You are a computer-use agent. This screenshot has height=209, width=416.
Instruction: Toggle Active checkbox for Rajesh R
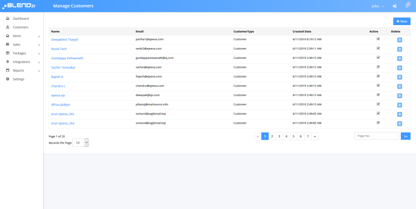[378, 76]
